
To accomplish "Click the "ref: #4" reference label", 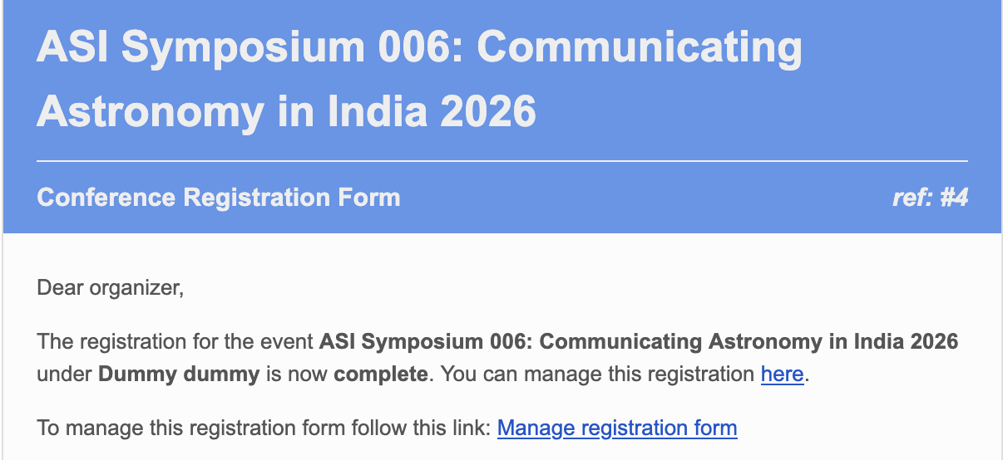I will click(929, 198).
